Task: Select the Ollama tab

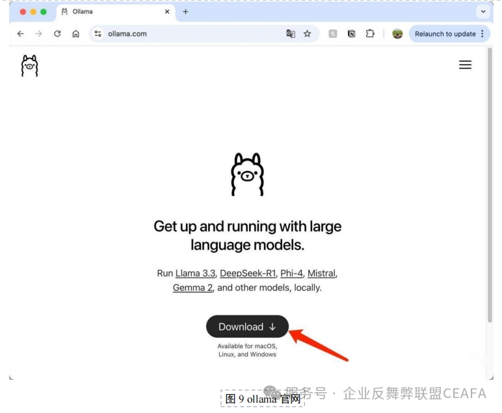Action: pyautogui.click(x=115, y=12)
